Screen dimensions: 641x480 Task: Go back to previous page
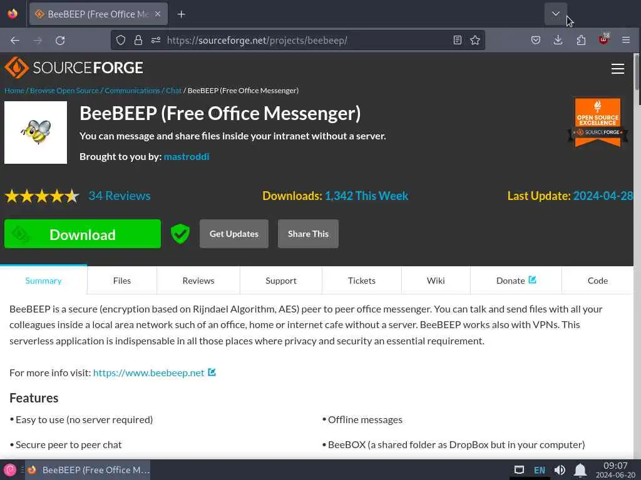pyautogui.click(x=15, y=41)
